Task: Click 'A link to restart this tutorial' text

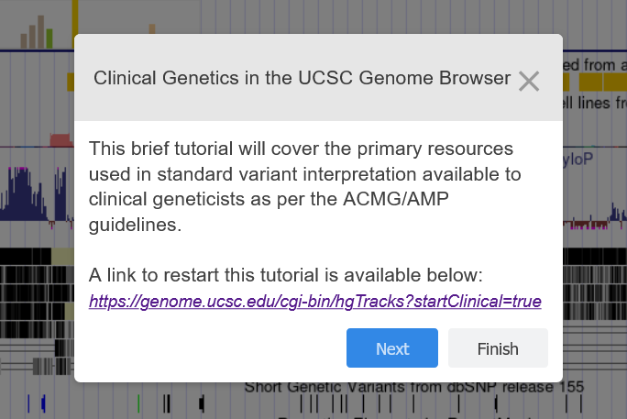Action: click(x=291, y=275)
